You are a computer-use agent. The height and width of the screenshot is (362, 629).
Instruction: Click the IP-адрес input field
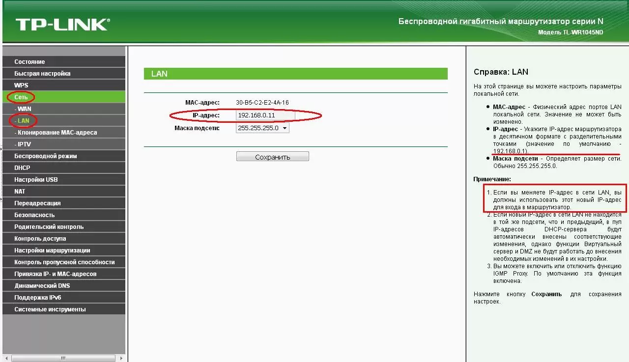tap(265, 115)
